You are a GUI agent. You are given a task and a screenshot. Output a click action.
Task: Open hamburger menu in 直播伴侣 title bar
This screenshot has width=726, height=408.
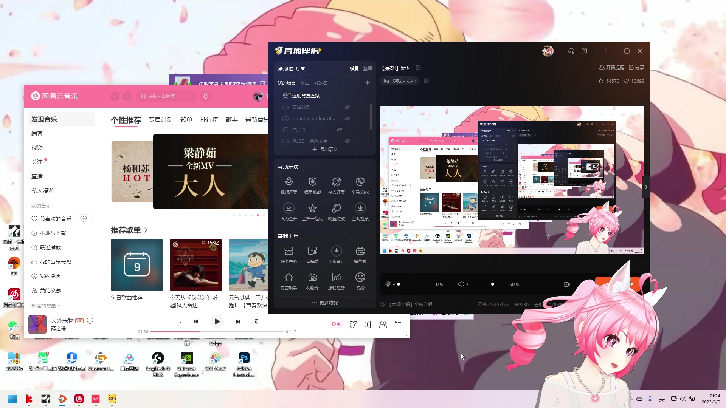coord(597,51)
